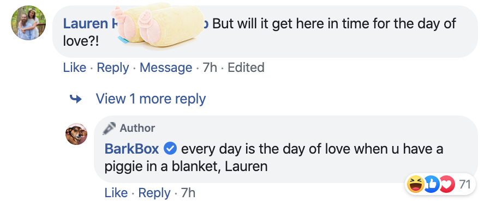The height and width of the screenshot is (207, 502).
Task: Click the Author microphone icon
Action: click(x=109, y=129)
